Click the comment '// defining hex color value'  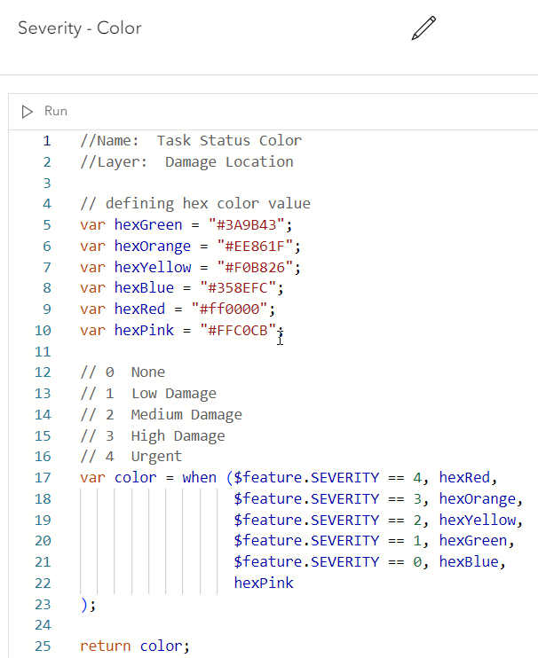pos(195,204)
